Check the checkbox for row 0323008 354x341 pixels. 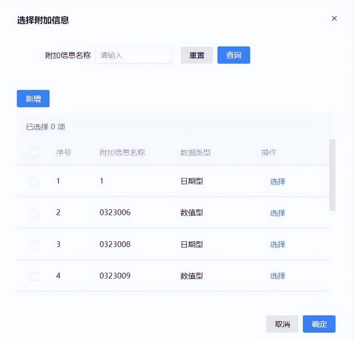point(34,244)
